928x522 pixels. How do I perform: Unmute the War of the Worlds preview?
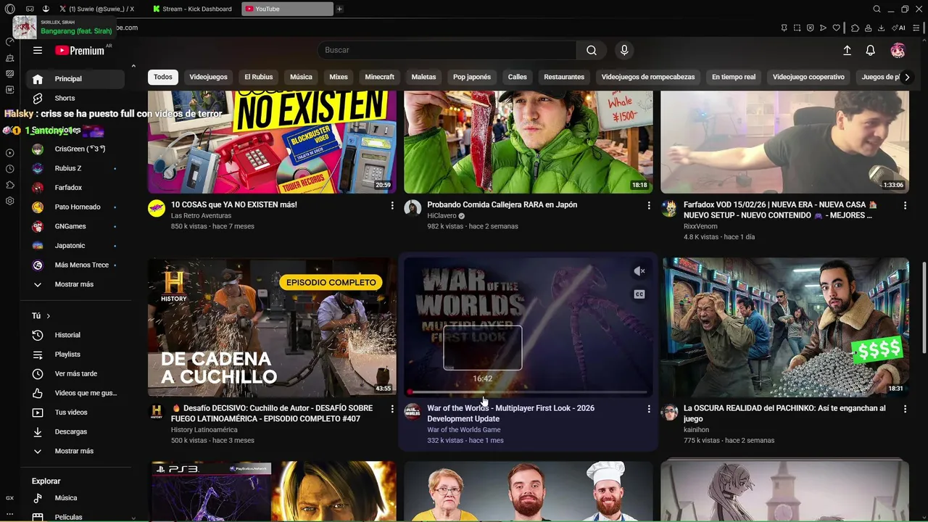point(639,271)
